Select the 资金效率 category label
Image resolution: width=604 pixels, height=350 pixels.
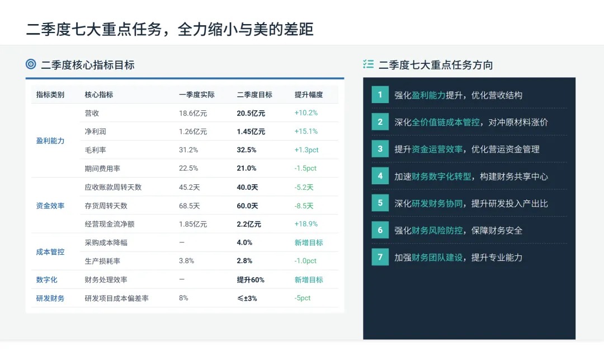tap(50, 206)
